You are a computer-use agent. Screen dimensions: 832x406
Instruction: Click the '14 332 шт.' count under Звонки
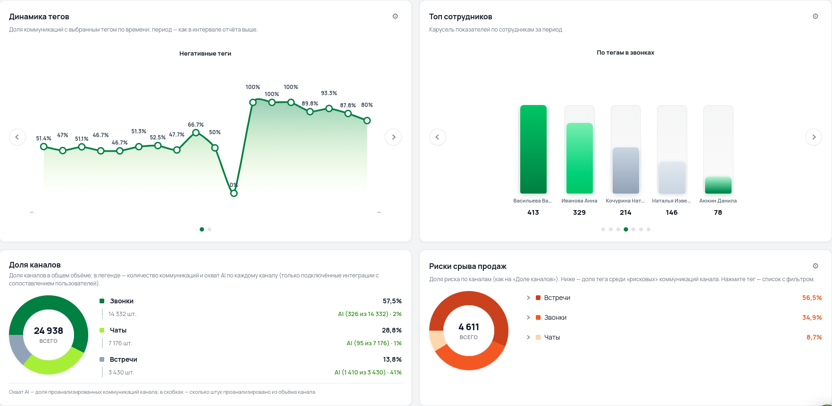pos(122,314)
